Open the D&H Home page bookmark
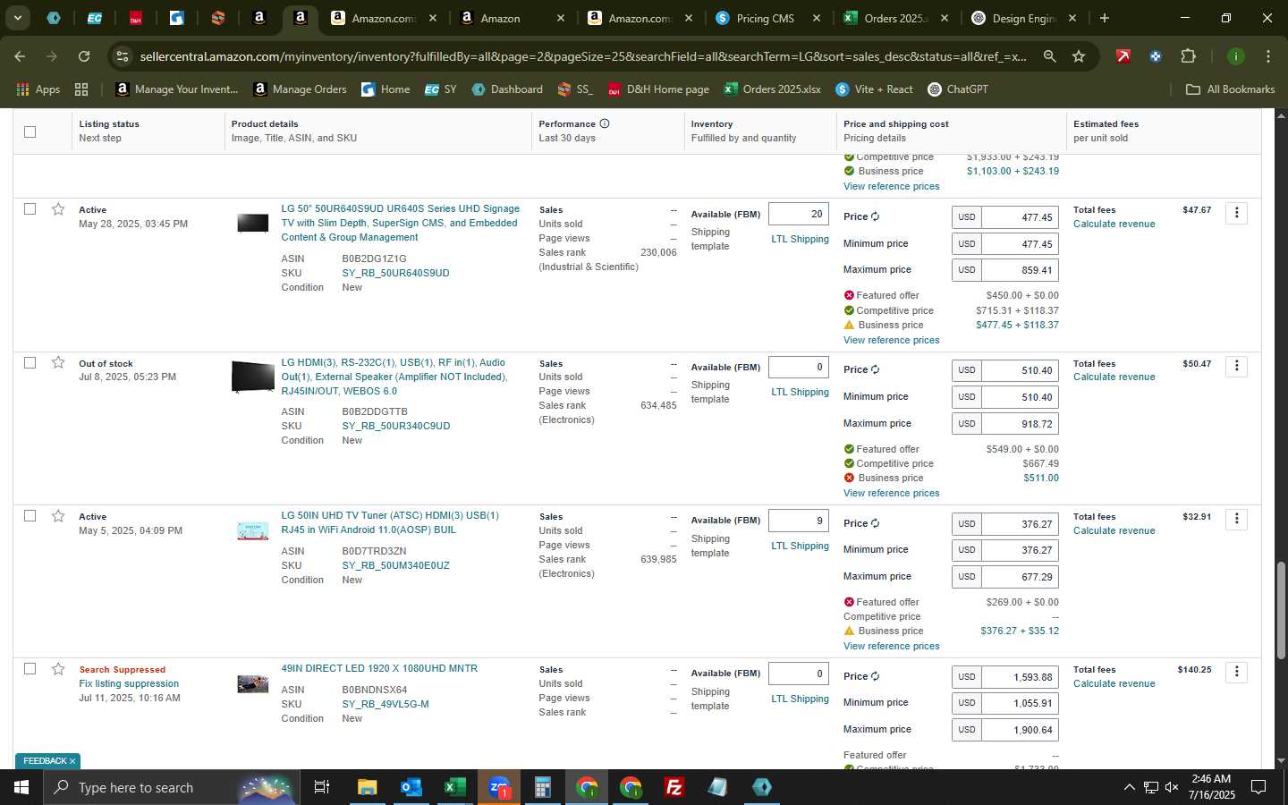Image resolution: width=1288 pixels, height=805 pixels. 658,89
